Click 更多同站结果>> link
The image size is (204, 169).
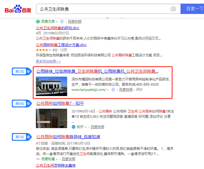pyautogui.click(x=48, y=61)
